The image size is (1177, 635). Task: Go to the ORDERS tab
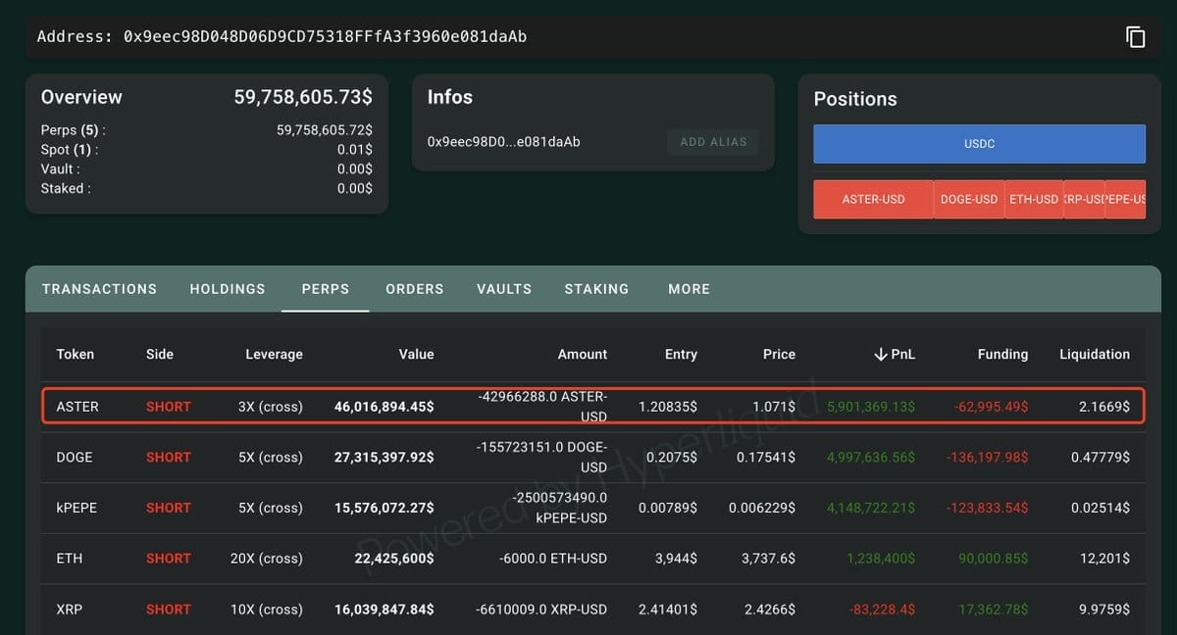(415, 289)
